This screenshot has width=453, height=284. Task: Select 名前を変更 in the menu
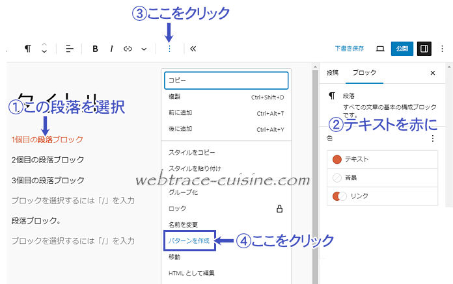226,225
